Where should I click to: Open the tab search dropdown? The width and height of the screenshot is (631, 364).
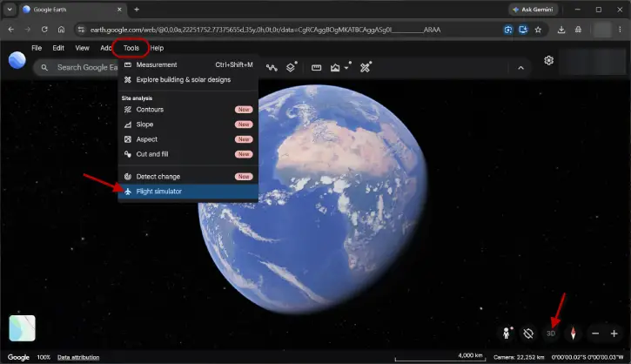tap(10, 10)
